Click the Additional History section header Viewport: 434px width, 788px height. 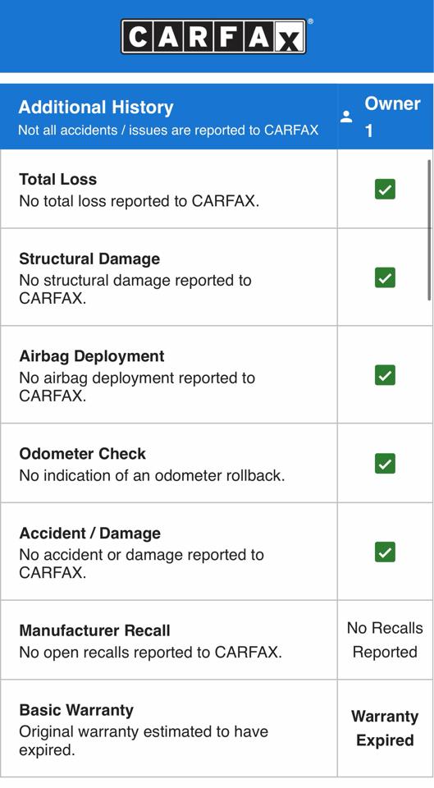point(96,108)
